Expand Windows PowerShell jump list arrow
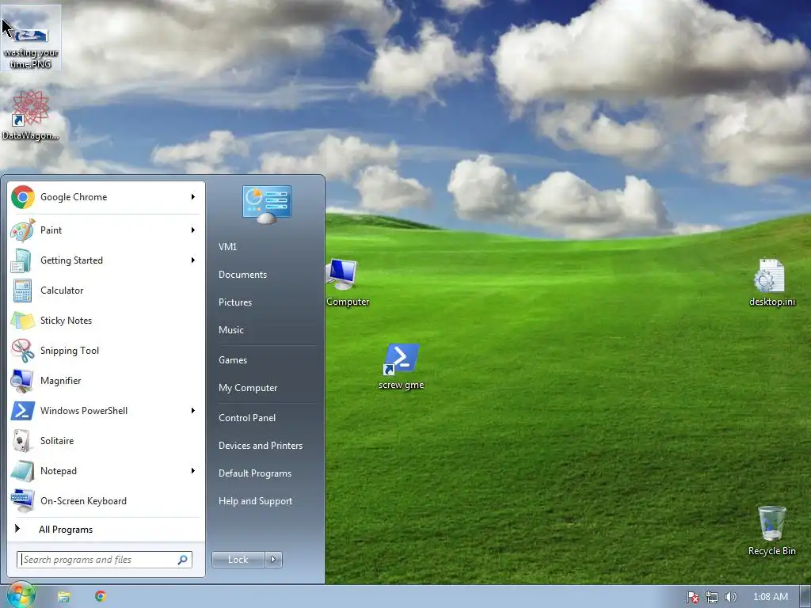This screenshot has width=811, height=608. 193,411
